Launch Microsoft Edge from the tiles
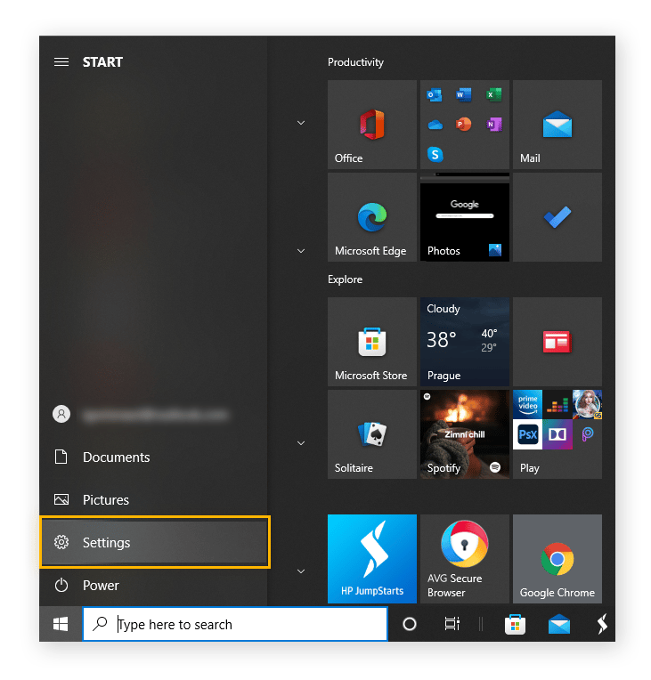Image resolution: width=651 pixels, height=680 pixels. (x=371, y=217)
